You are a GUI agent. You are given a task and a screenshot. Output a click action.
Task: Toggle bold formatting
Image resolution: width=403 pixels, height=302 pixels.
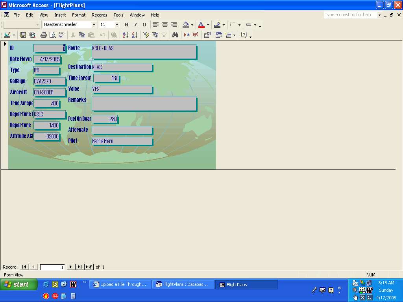126,25
